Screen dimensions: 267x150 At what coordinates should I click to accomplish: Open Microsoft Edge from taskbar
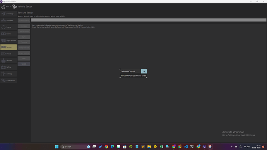112,147
